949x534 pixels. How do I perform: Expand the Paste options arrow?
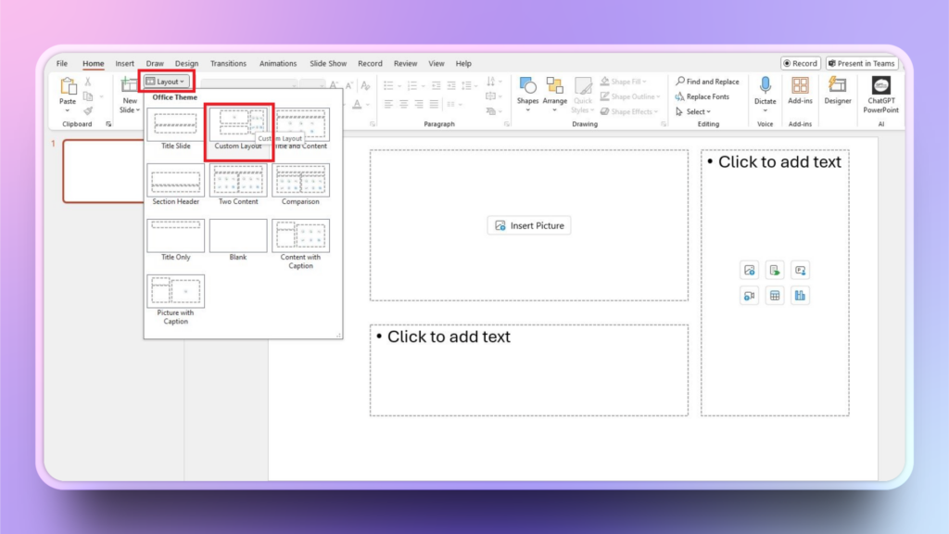tap(67, 111)
